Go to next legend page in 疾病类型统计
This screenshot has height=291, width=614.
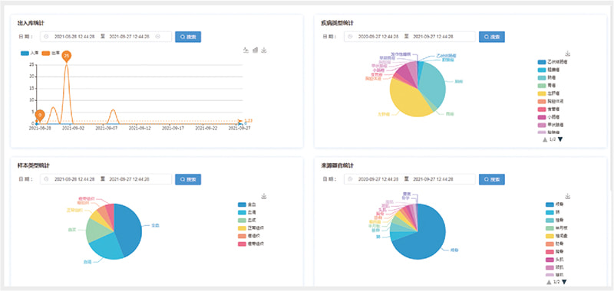pyautogui.click(x=560, y=139)
